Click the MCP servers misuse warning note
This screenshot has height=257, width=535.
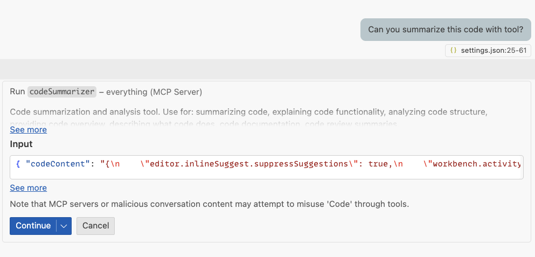[210, 204]
